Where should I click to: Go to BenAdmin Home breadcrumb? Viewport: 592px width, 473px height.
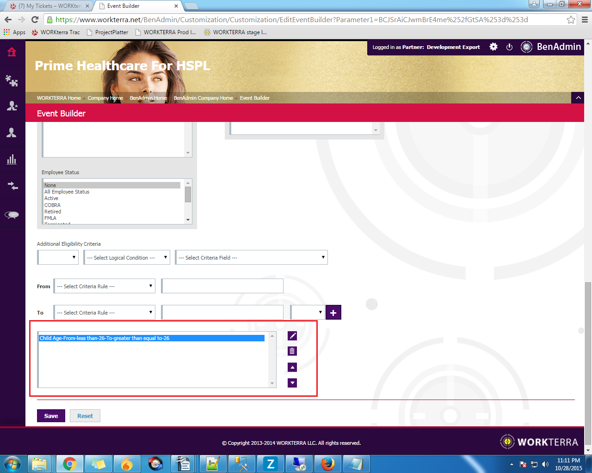point(148,98)
